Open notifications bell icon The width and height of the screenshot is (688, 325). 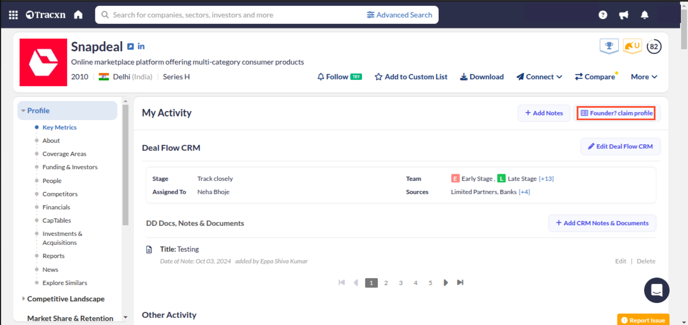pos(645,15)
